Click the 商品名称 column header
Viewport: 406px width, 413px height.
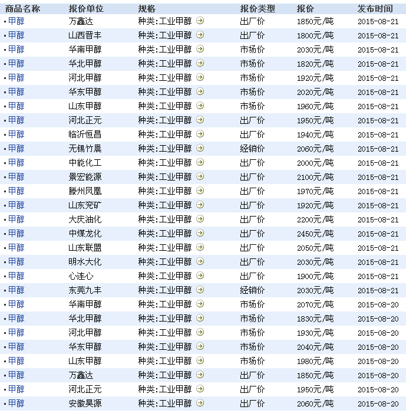click(22, 9)
